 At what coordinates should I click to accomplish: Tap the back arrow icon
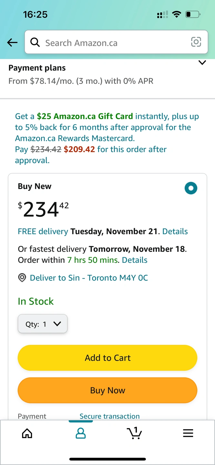[12, 43]
